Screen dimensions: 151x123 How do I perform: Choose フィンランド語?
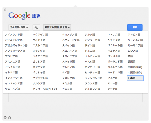(94, 78)
